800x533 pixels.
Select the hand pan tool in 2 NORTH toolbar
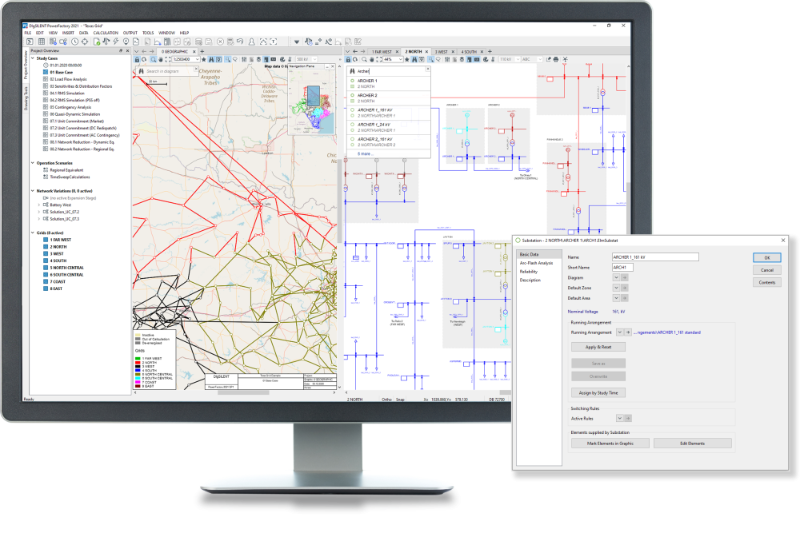(x=371, y=59)
